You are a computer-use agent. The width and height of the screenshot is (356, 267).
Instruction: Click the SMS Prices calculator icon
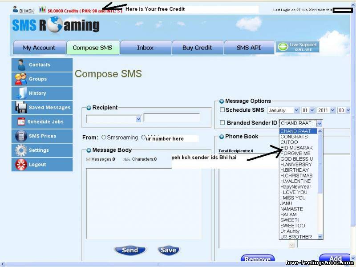coord(21,136)
